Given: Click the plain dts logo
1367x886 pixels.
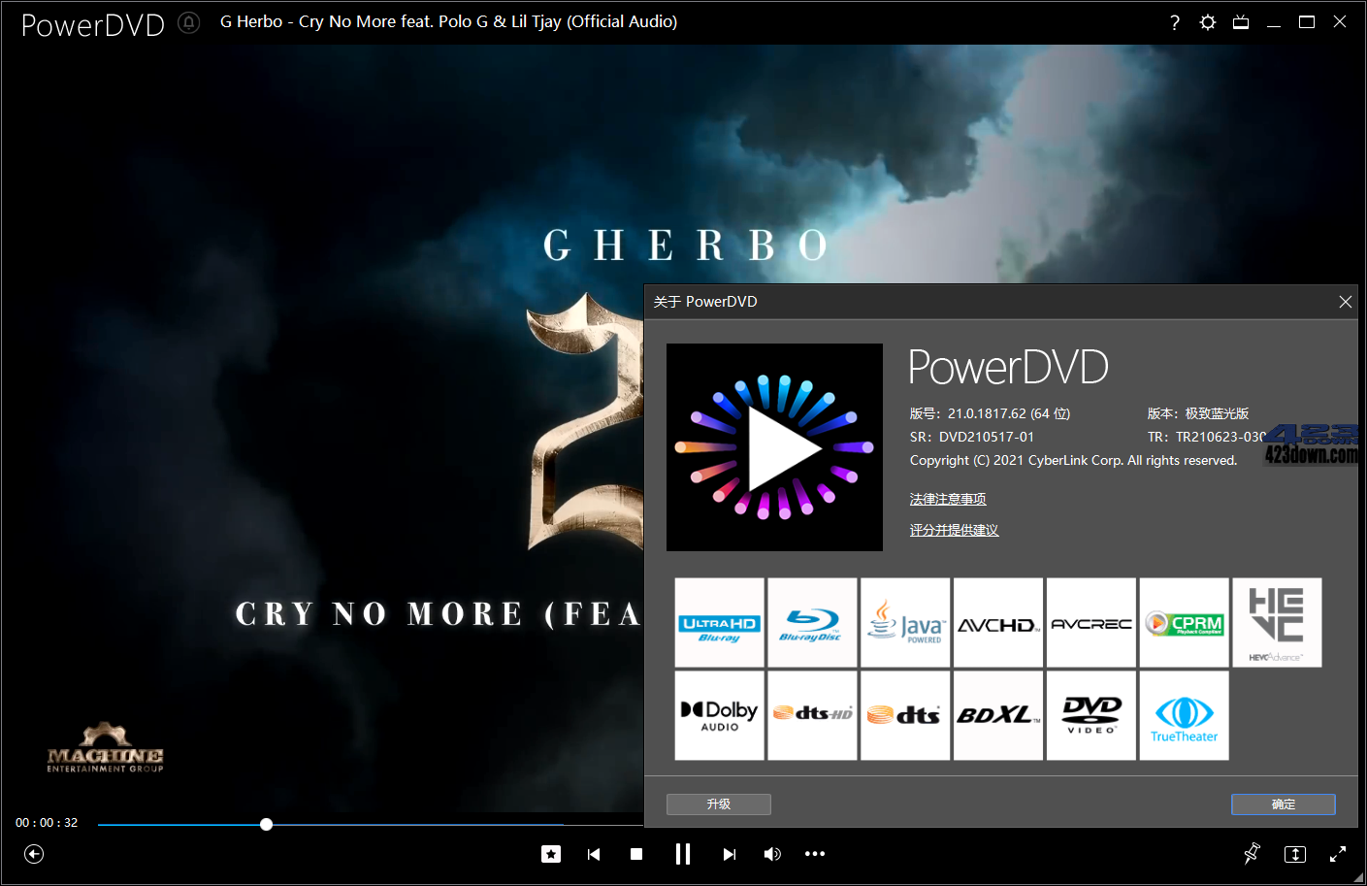Looking at the screenshot, I should click(x=905, y=715).
